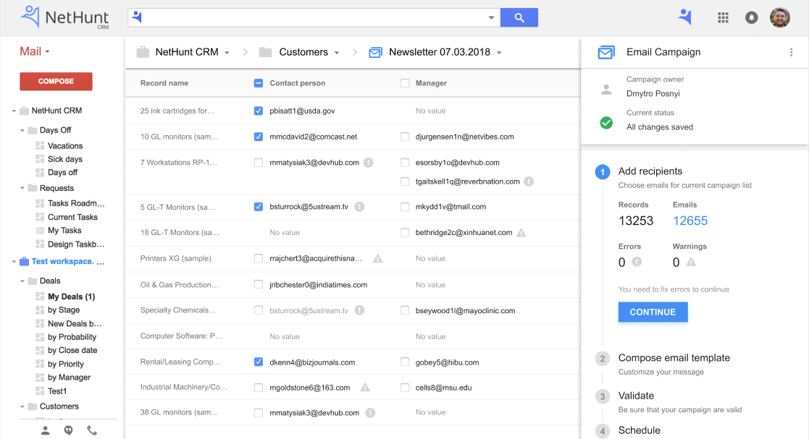Image resolution: width=809 pixels, height=439 pixels.
Task: Click the Test workspace briefcase icon
Action: (24, 261)
